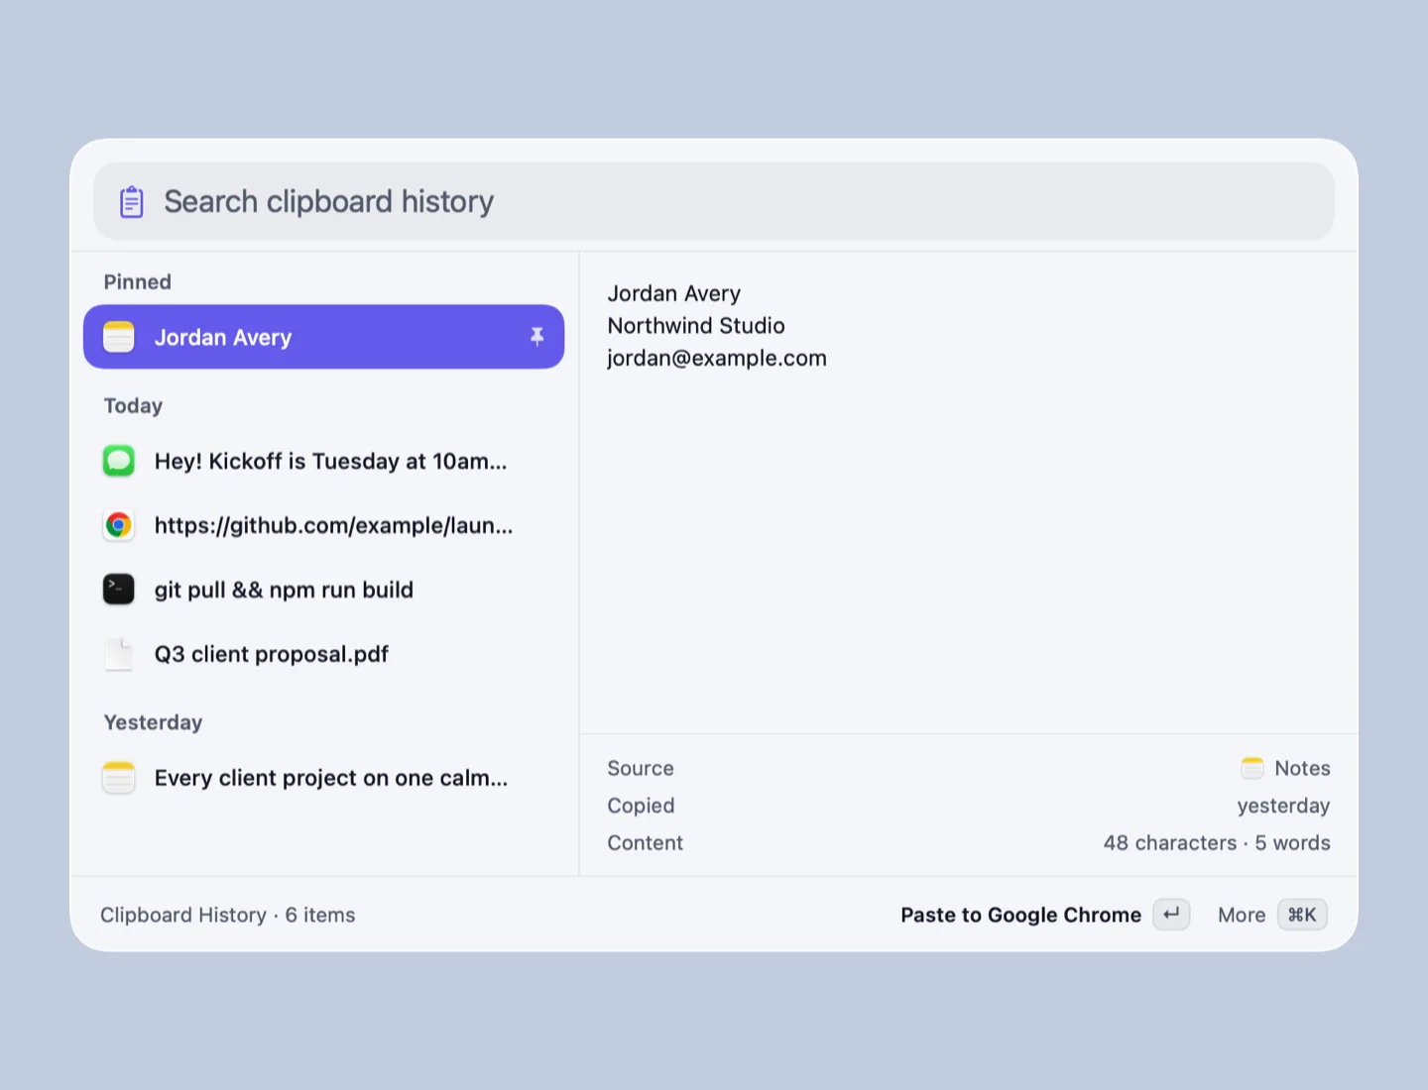Click the 'Clipboard History · 6 items' footer label
1428x1090 pixels.
pyautogui.click(x=228, y=915)
